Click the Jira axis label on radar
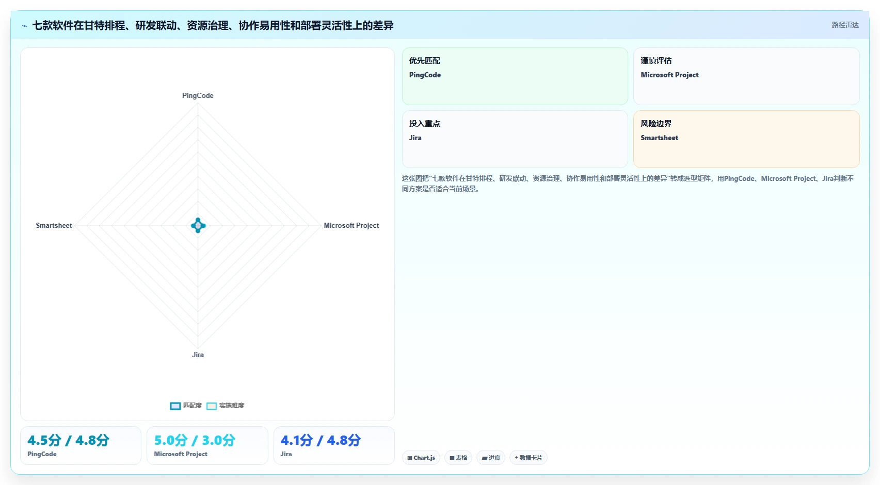The height and width of the screenshot is (485, 880). (x=198, y=355)
